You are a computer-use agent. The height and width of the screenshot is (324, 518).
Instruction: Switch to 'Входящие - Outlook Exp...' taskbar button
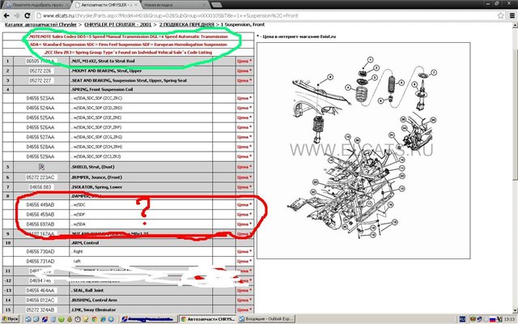[266, 319]
